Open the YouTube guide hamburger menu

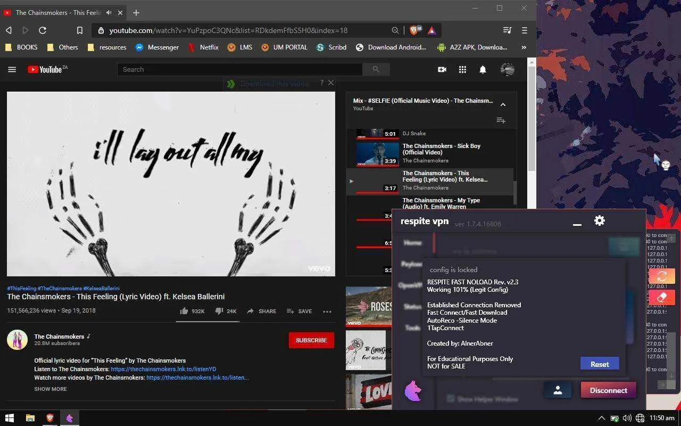(x=12, y=69)
